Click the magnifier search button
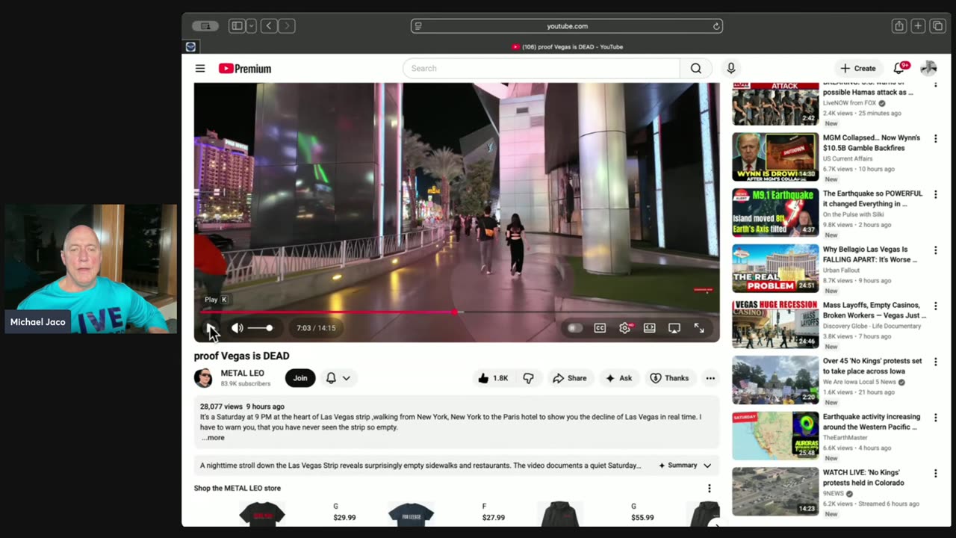956x538 pixels. tap(695, 69)
